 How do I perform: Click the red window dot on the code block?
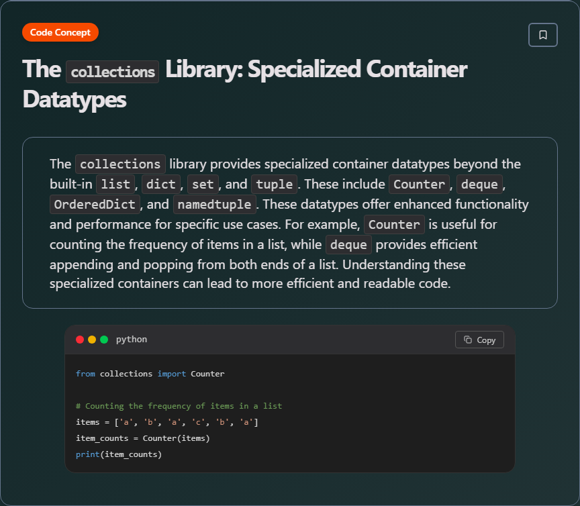(x=80, y=340)
